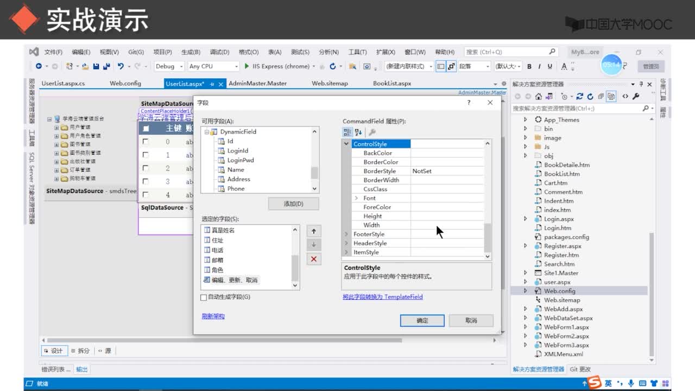
Task: Expand the App_Themes folder in Solution Explorer
Action: [525, 120]
